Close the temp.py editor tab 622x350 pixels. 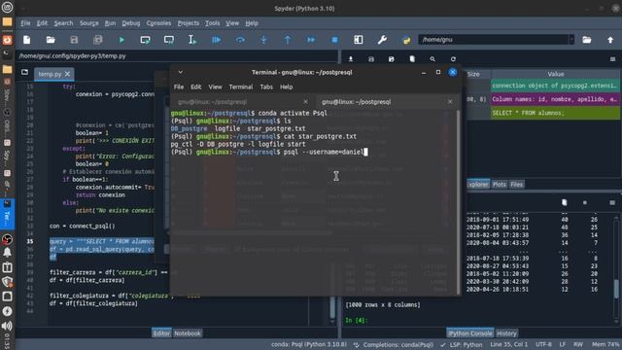coord(67,74)
